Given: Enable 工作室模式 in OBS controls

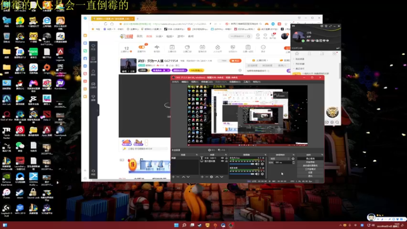Looking at the screenshot, I should click(310, 169).
